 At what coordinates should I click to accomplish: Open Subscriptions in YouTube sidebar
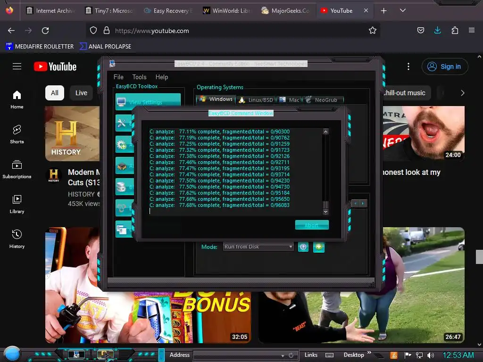17,169
